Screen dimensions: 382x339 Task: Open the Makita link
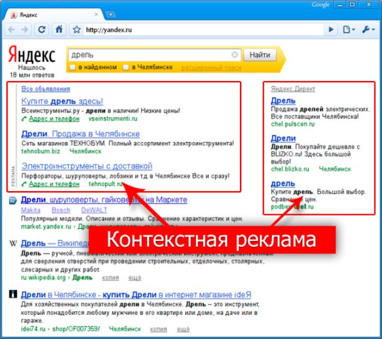(x=31, y=210)
